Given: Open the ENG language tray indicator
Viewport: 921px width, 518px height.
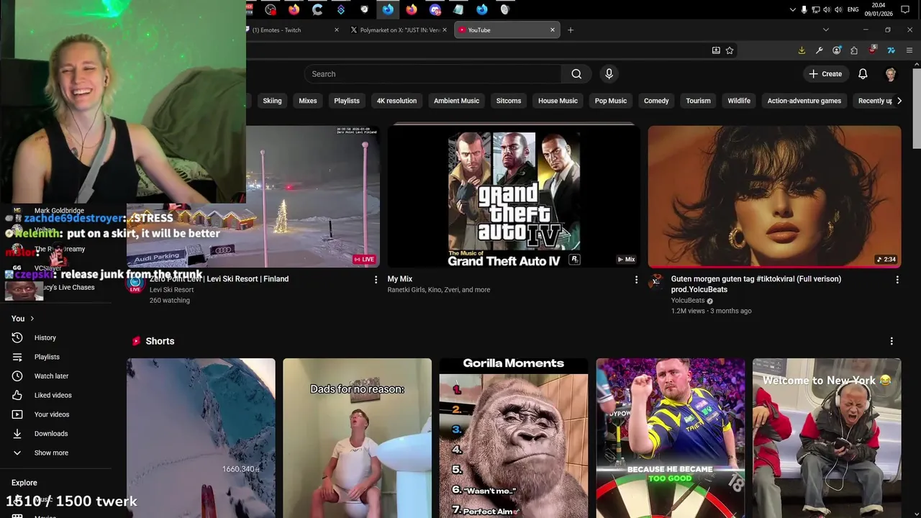Looking at the screenshot, I should 853,9.
